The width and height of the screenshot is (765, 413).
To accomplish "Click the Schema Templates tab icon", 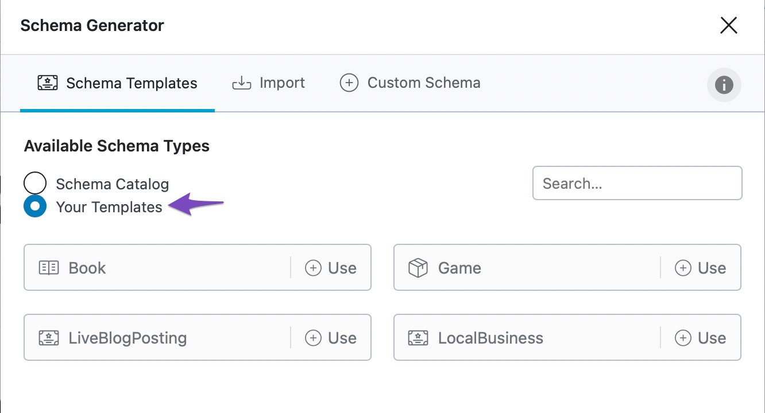I will [x=48, y=83].
